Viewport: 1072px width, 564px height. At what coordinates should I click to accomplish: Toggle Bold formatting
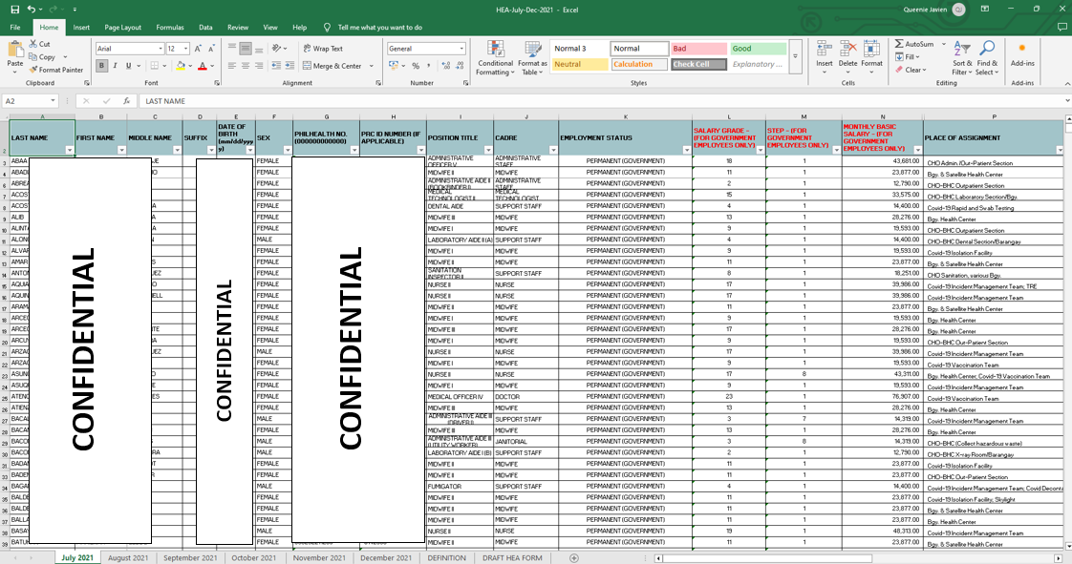102,66
